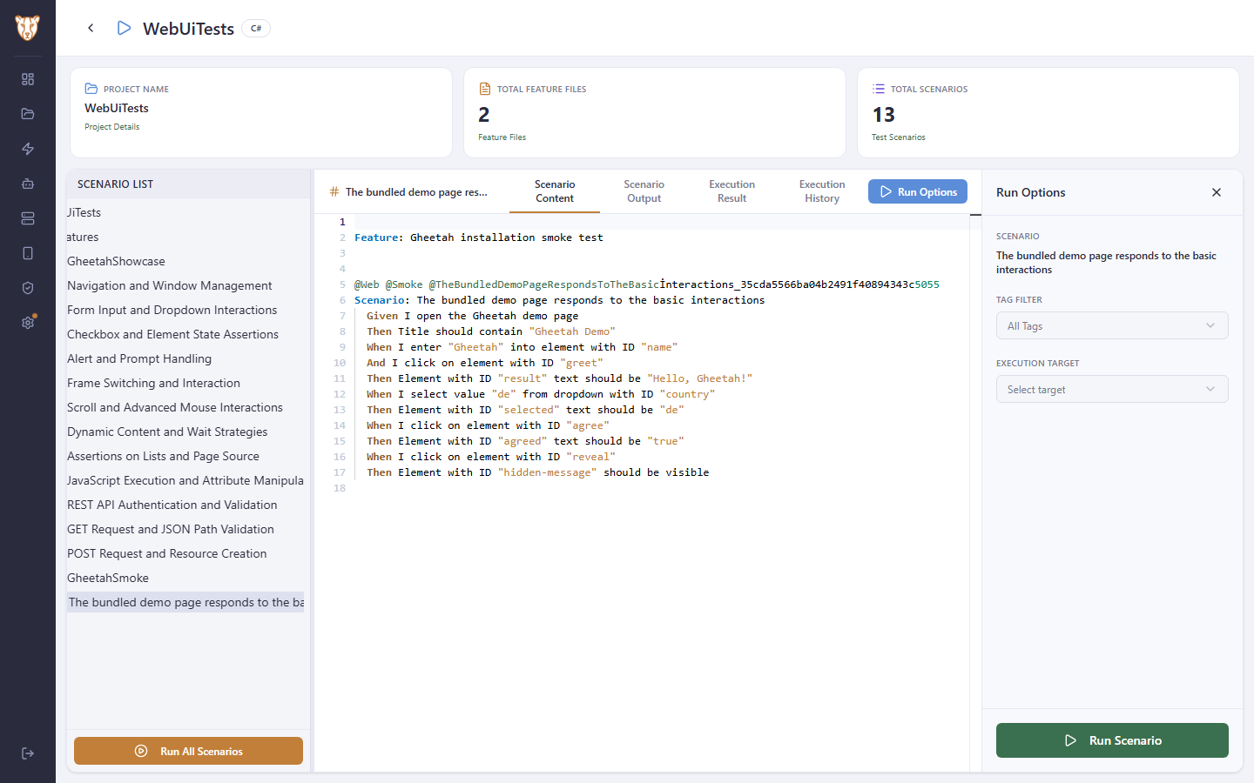This screenshot has width=1254, height=783.
Task: Click the line entering "Gheetah" into name
Action: point(522,347)
